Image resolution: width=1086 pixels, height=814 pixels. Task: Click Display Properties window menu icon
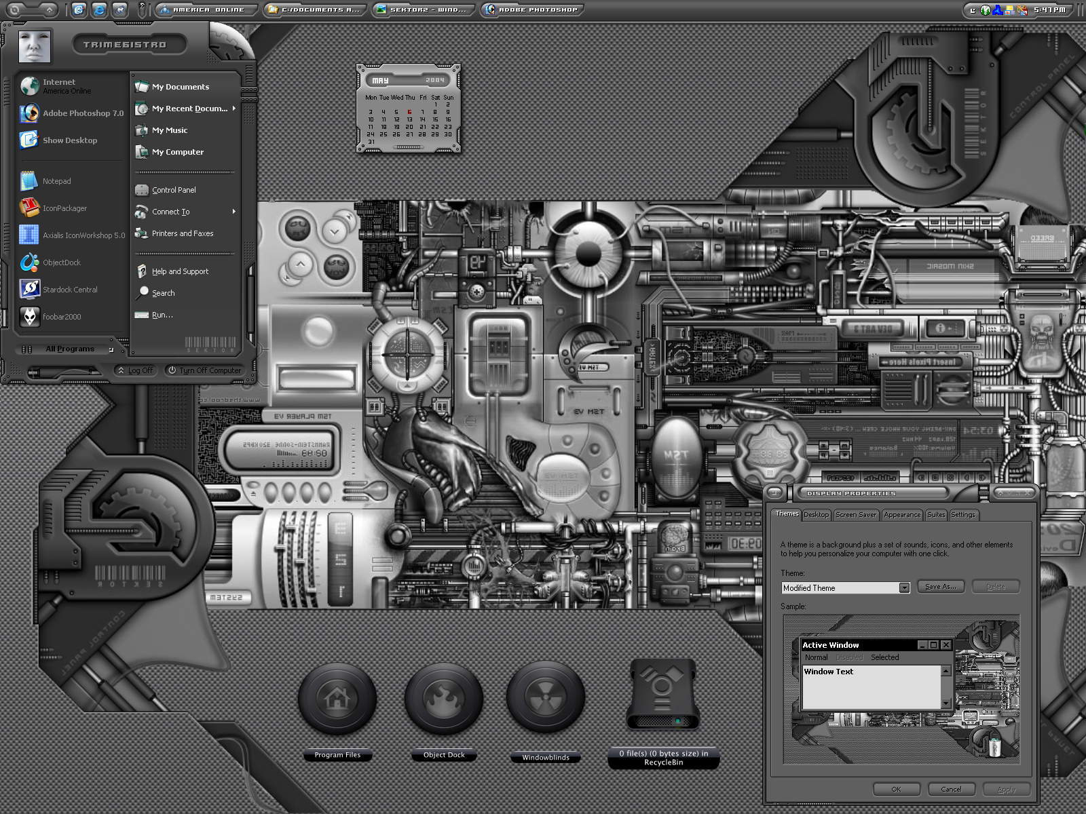pyautogui.click(x=774, y=493)
